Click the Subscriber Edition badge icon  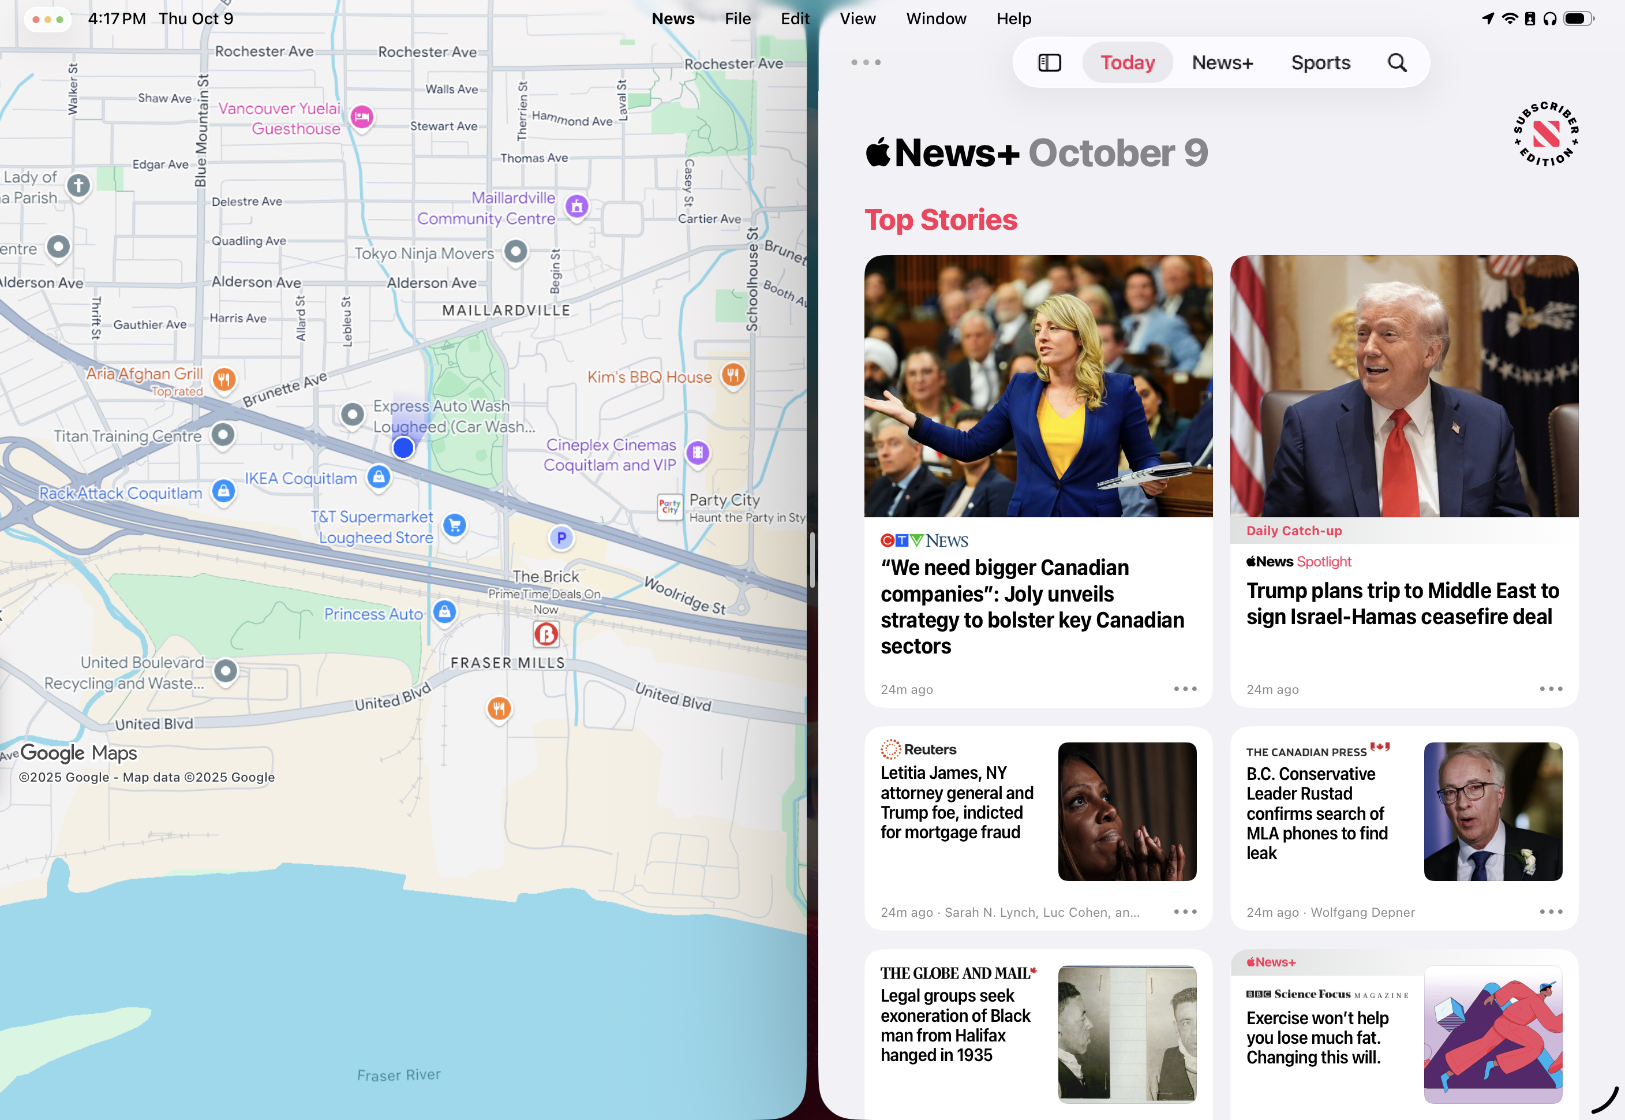[1546, 134]
